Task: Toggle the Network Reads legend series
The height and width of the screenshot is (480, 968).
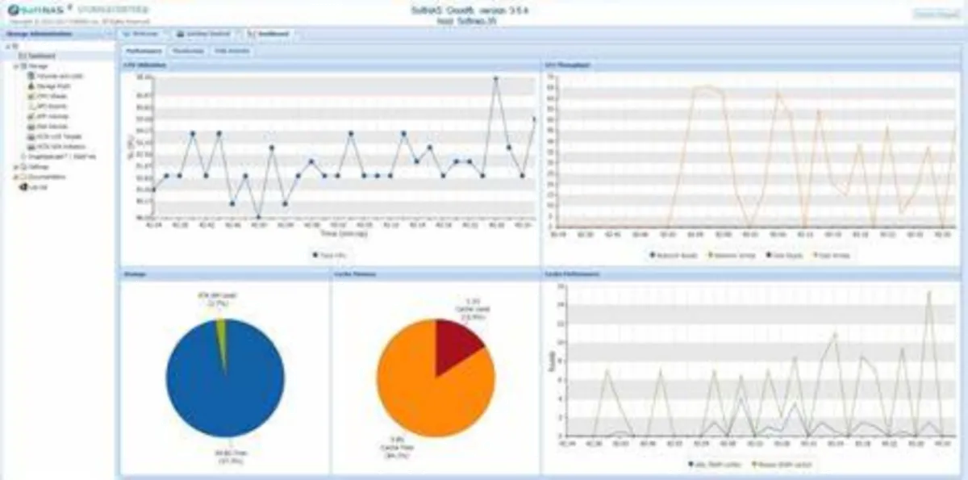Action: 673,255
